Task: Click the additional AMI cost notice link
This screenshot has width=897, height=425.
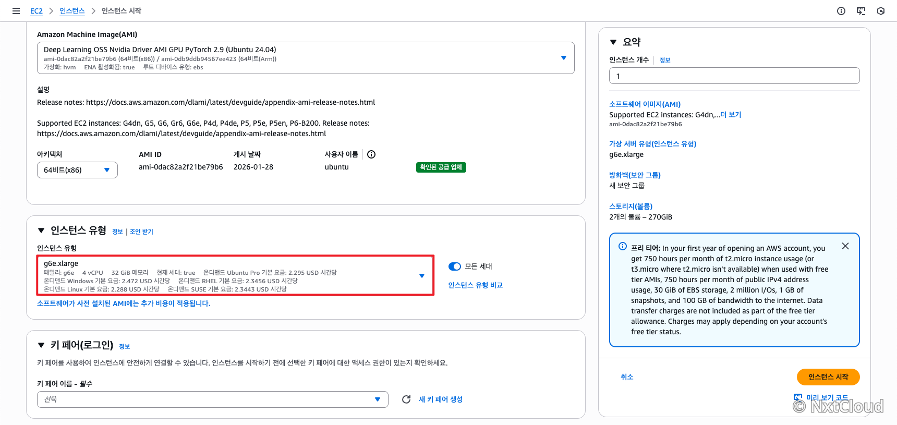Action: pos(124,303)
